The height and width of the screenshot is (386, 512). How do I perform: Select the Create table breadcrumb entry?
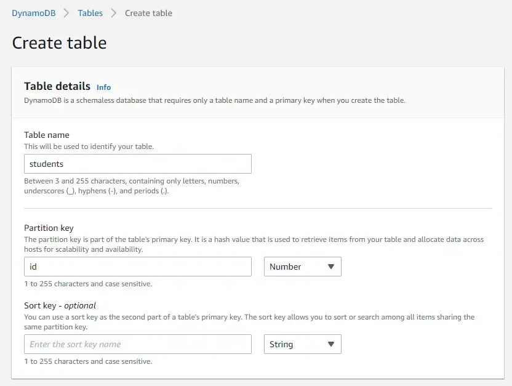click(148, 12)
